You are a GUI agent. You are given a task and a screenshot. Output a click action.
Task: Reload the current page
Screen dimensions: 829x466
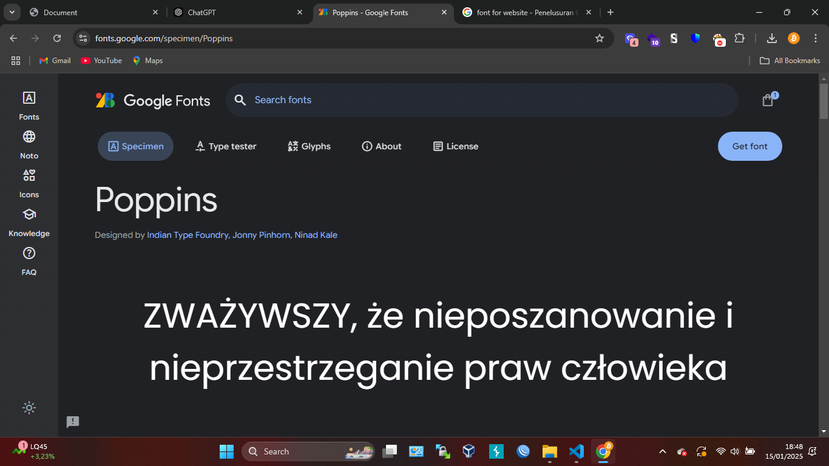click(x=57, y=38)
